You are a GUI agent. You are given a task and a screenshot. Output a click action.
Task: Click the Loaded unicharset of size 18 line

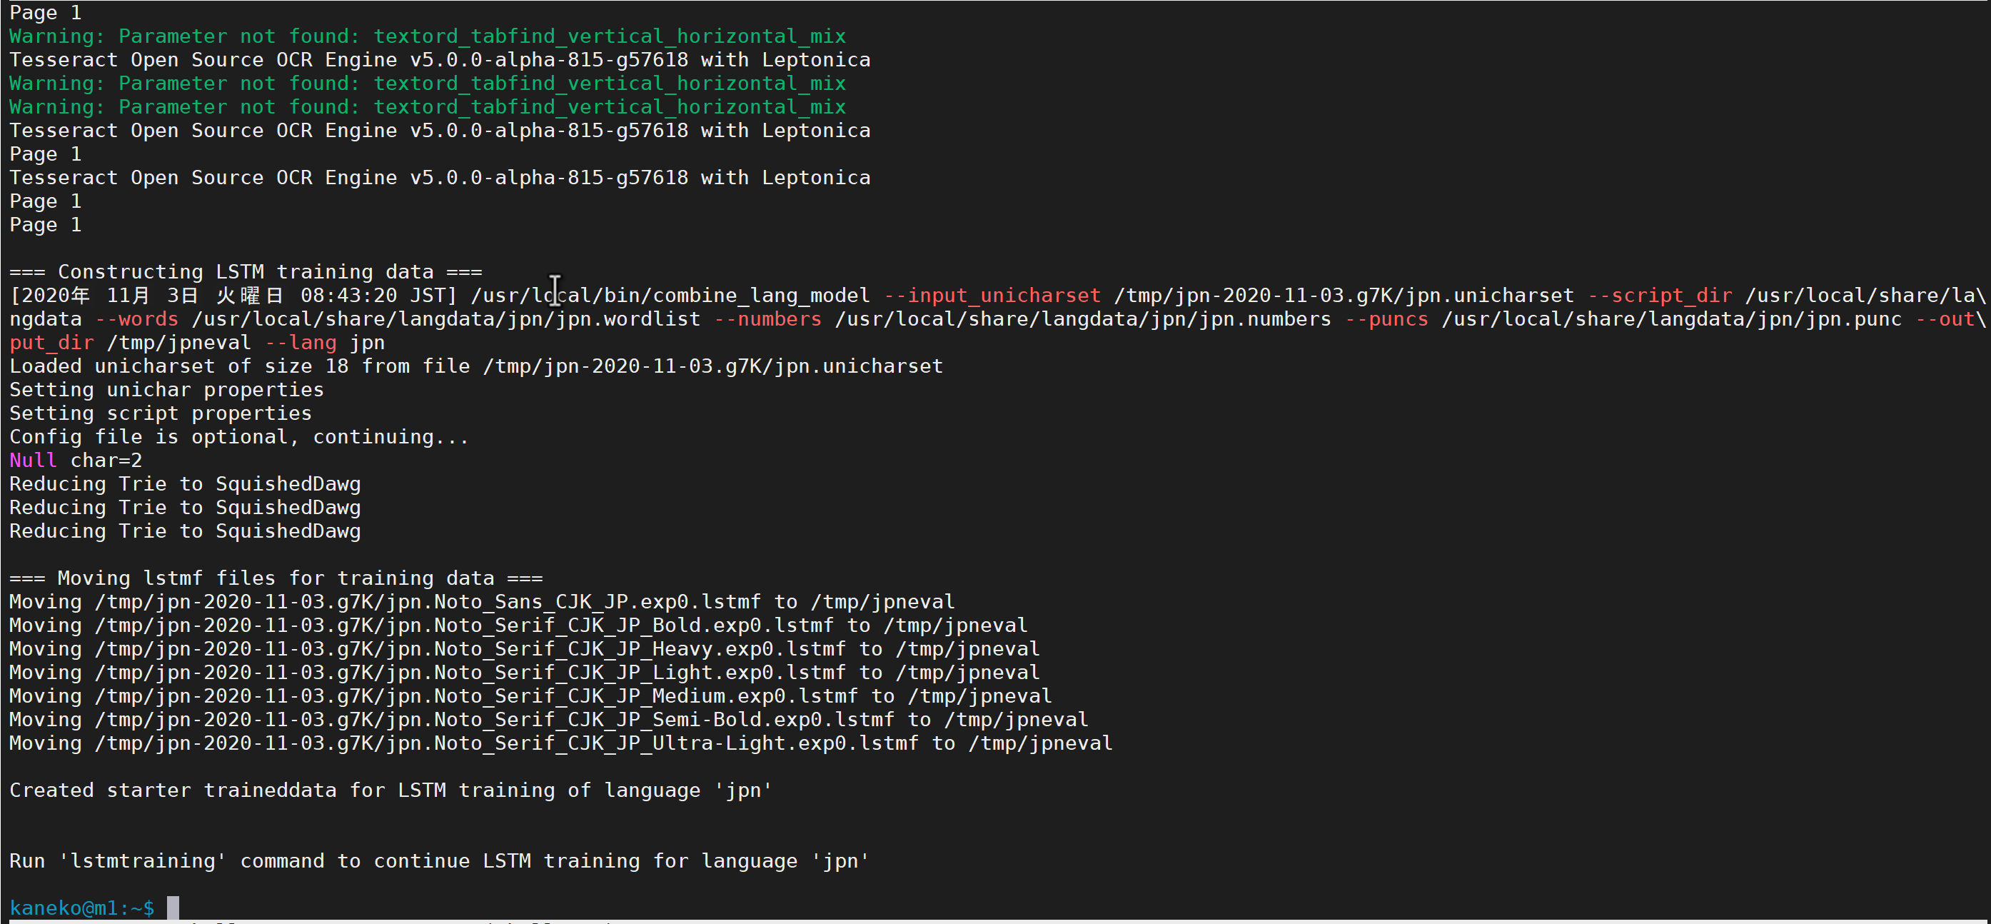tap(475, 366)
